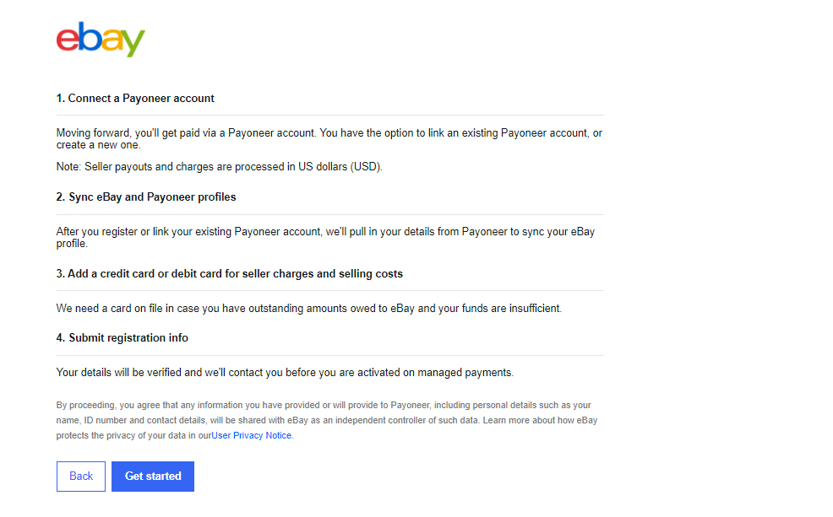Image resolution: width=833 pixels, height=517 pixels.
Task: Click the text 'Your details will be verified'
Action: [x=285, y=373]
